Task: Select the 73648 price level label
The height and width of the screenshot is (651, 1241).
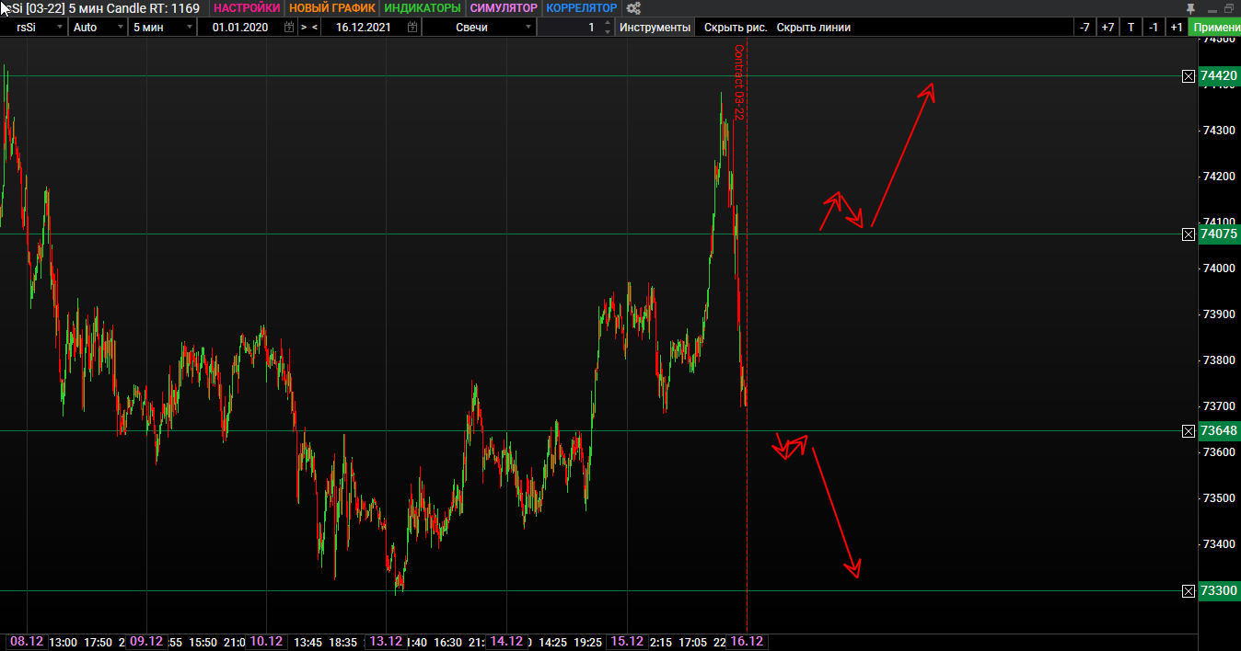Action: 1219,431
